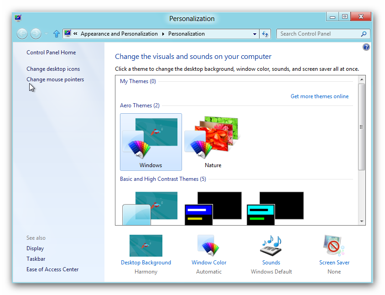
Task: Click the theme list scrollbar thumb
Action: point(361,127)
